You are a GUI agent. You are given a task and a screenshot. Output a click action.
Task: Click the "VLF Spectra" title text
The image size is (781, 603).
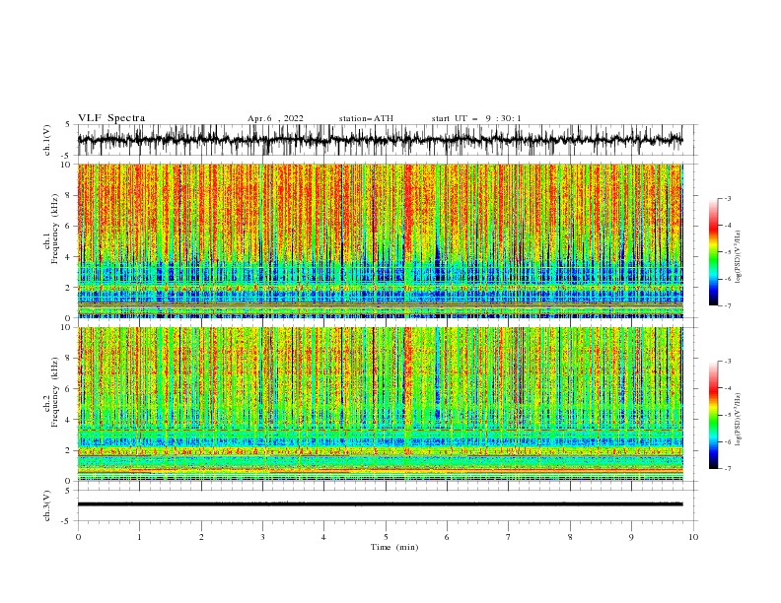coord(111,118)
